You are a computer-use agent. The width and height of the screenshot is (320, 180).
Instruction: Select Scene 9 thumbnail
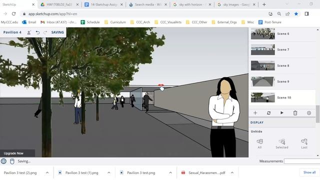click(263, 81)
